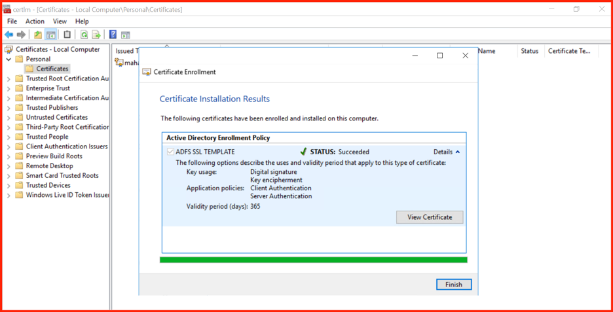Click the Trusted Publishers folder icon
The width and height of the screenshot is (613, 312).
[x=19, y=108]
